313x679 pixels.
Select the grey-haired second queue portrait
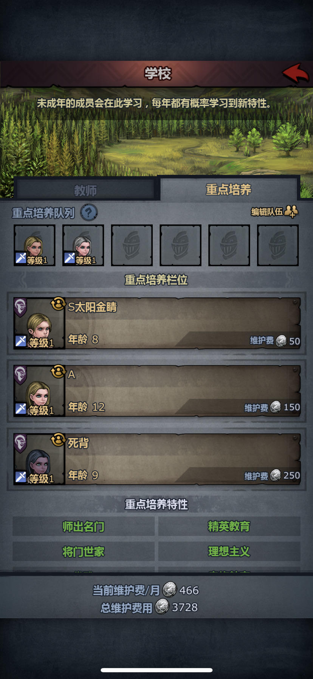coord(83,245)
